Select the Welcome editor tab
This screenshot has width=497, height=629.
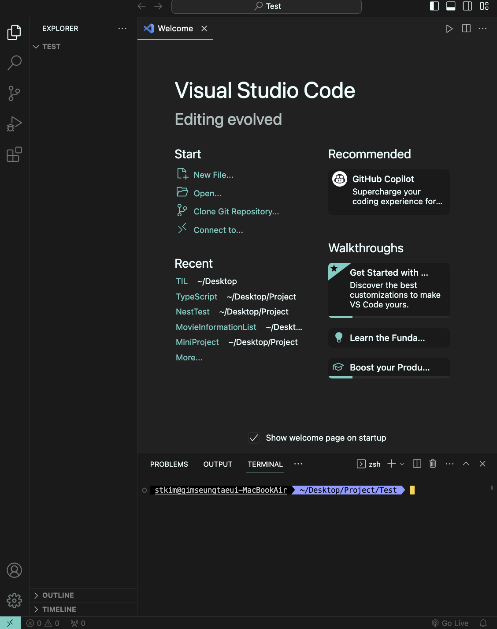175,28
